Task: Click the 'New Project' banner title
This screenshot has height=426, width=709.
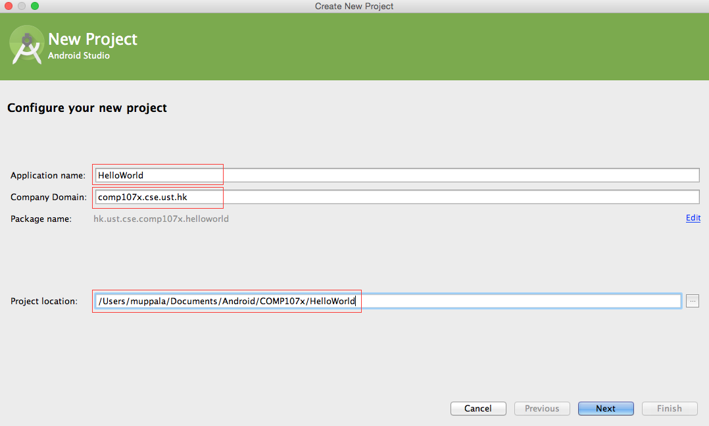Action: tap(93, 40)
